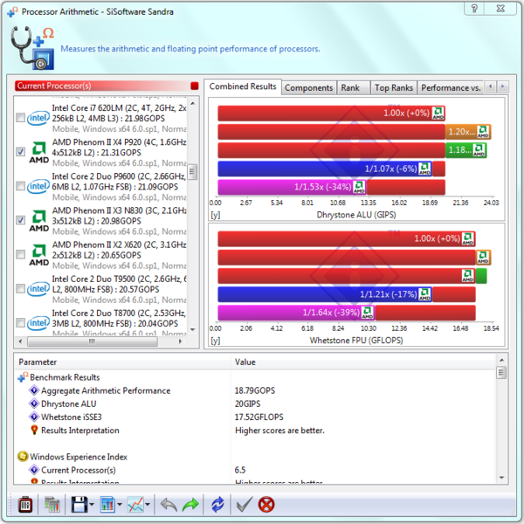The image size is (524, 524).
Task: Click the stethoscope Sandra module icon
Action: pos(32,48)
